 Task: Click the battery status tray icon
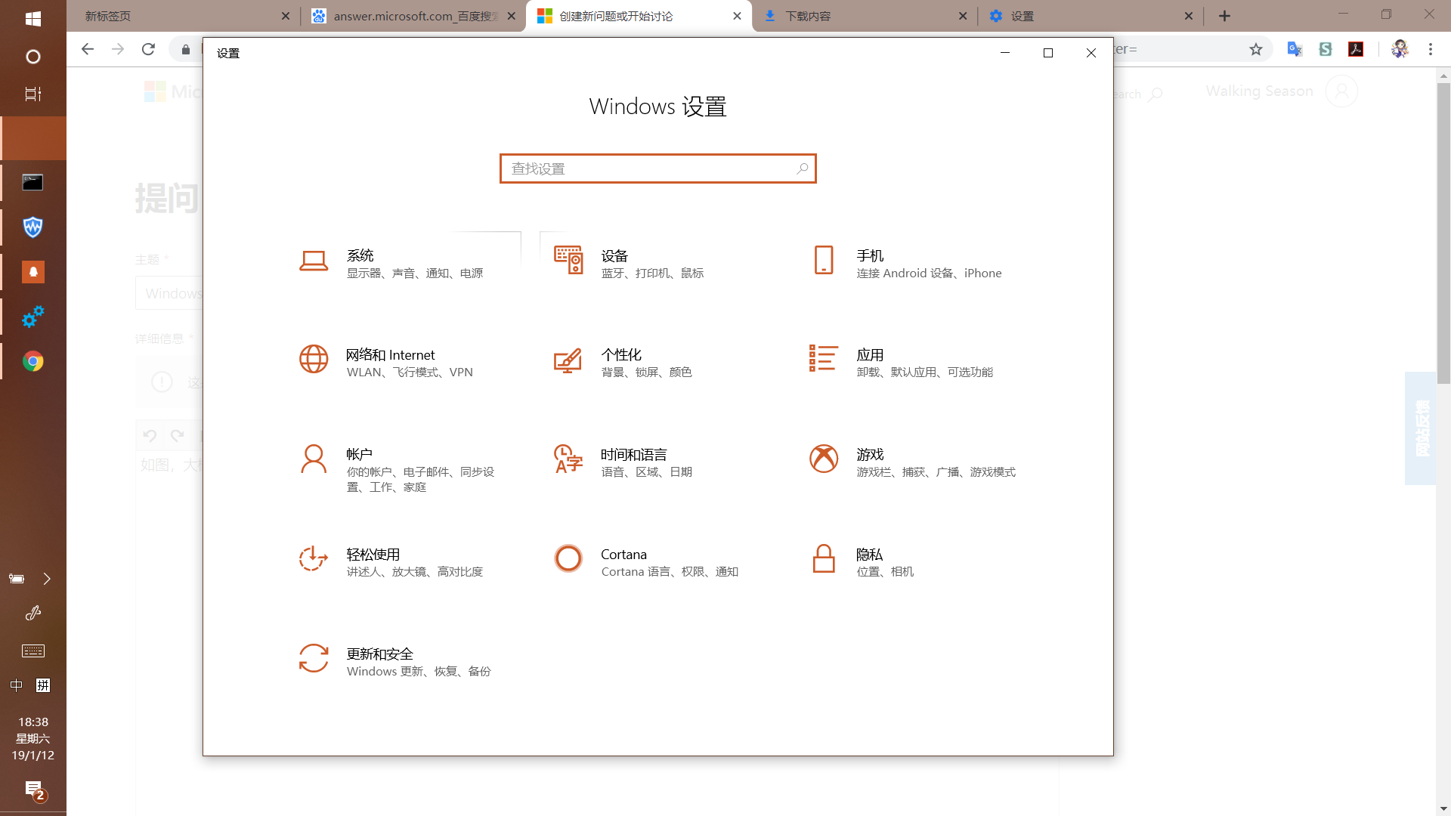(17, 579)
